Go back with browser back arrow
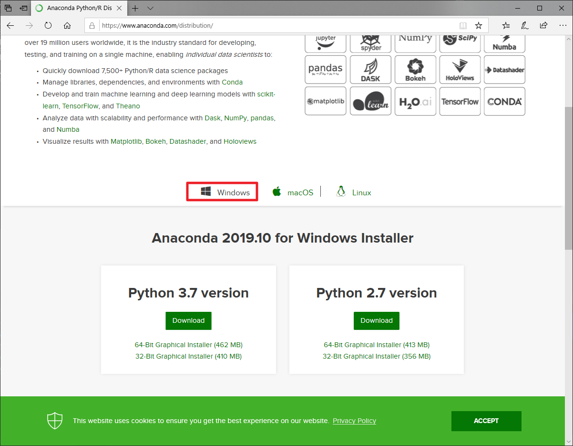Image resolution: width=573 pixels, height=446 pixels. tap(10, 25)
